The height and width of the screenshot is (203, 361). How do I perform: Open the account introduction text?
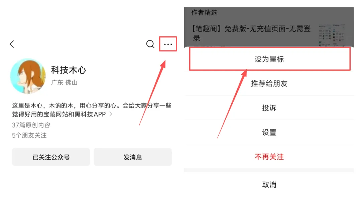coord(92,110)
